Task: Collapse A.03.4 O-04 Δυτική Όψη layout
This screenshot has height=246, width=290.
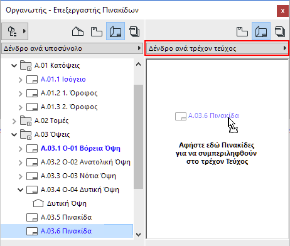Action: 20,190
